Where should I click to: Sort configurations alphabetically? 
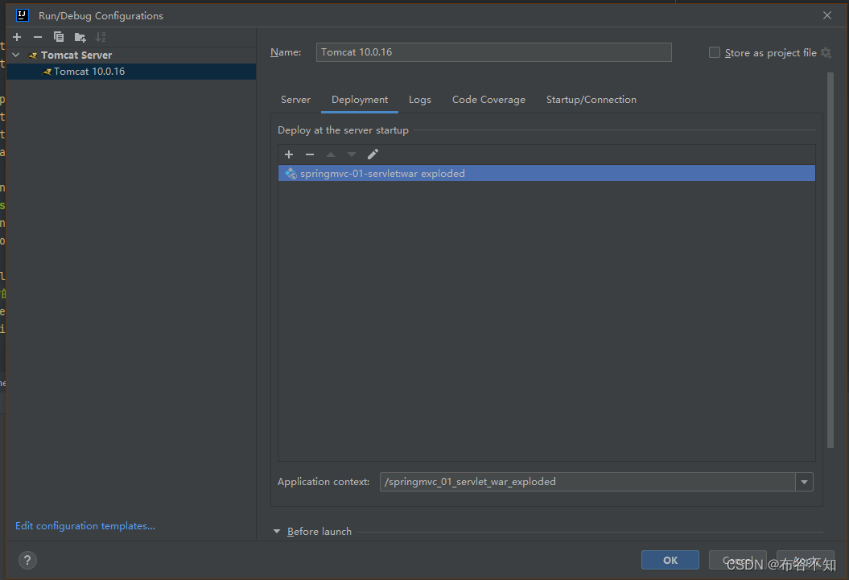click(x=101, y=37)
